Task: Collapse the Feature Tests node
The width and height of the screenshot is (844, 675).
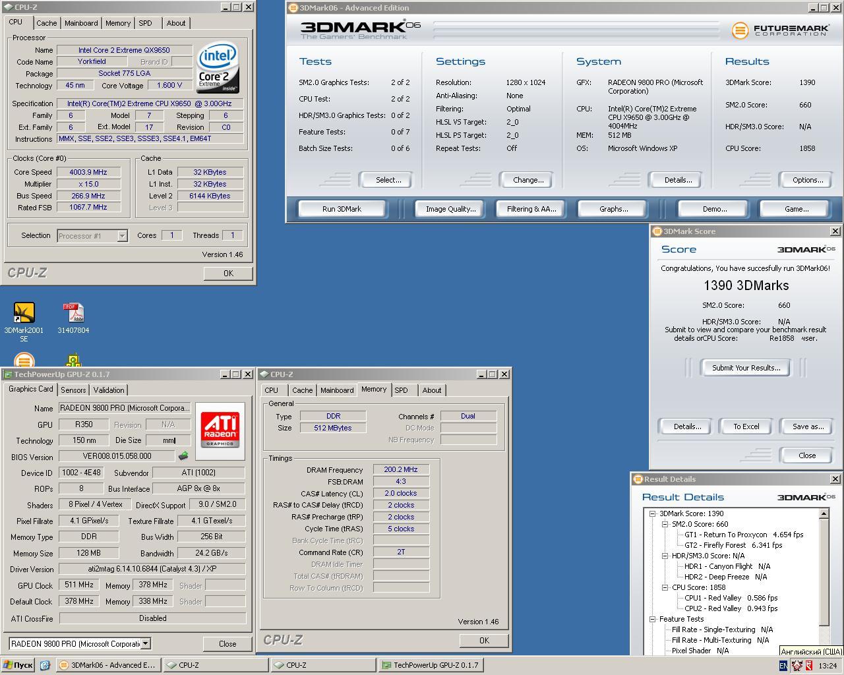Action: click(652, 619)
